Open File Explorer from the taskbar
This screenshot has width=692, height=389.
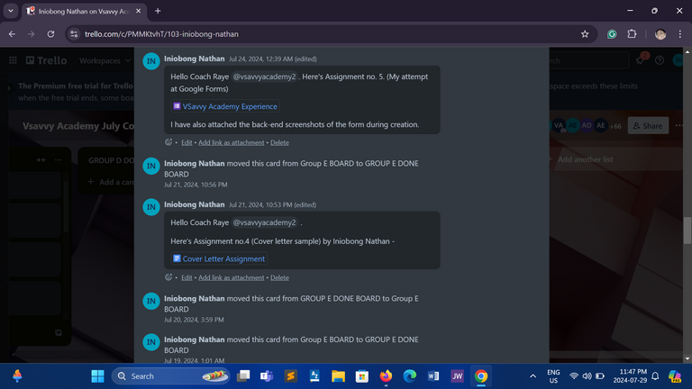[338, 375]
